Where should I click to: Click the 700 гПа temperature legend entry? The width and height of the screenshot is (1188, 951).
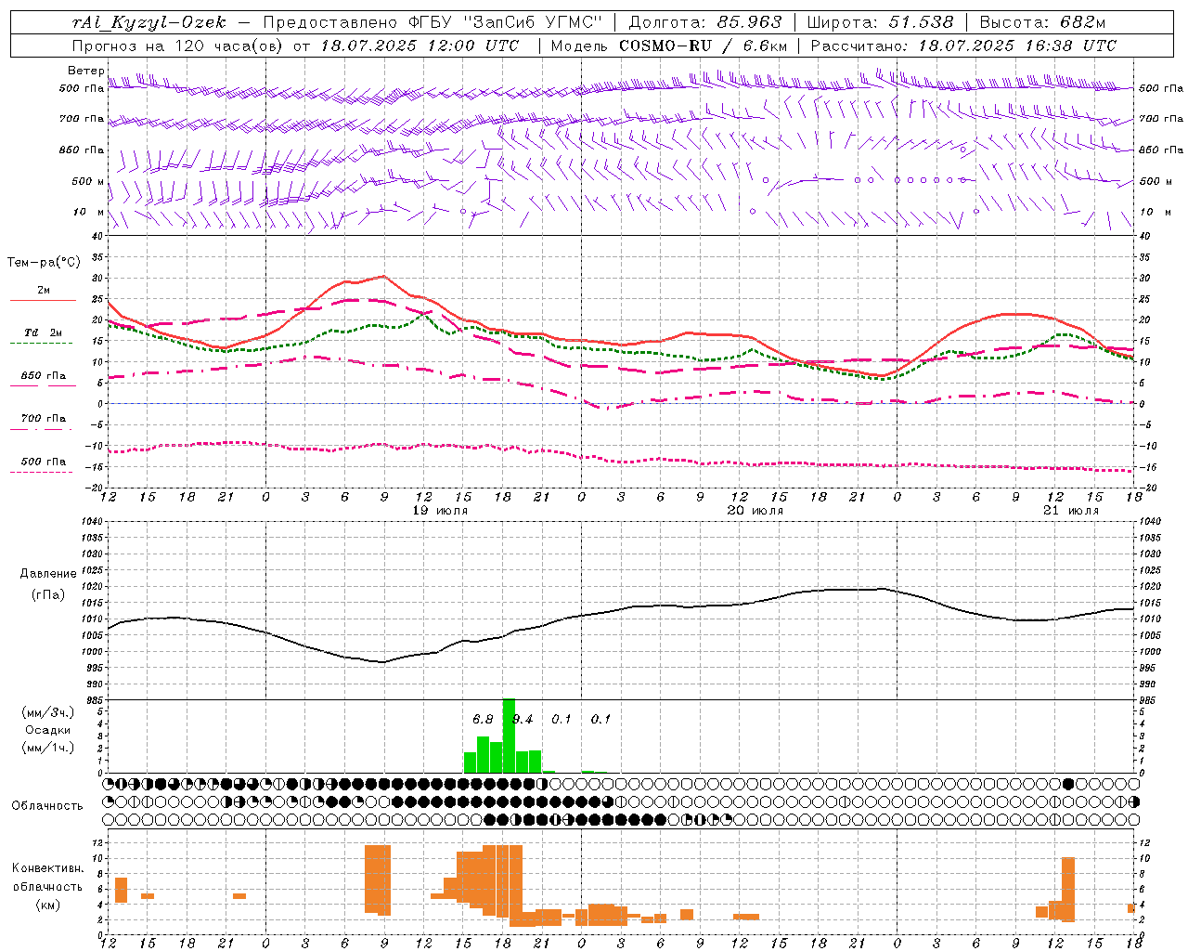click(43, 419)
